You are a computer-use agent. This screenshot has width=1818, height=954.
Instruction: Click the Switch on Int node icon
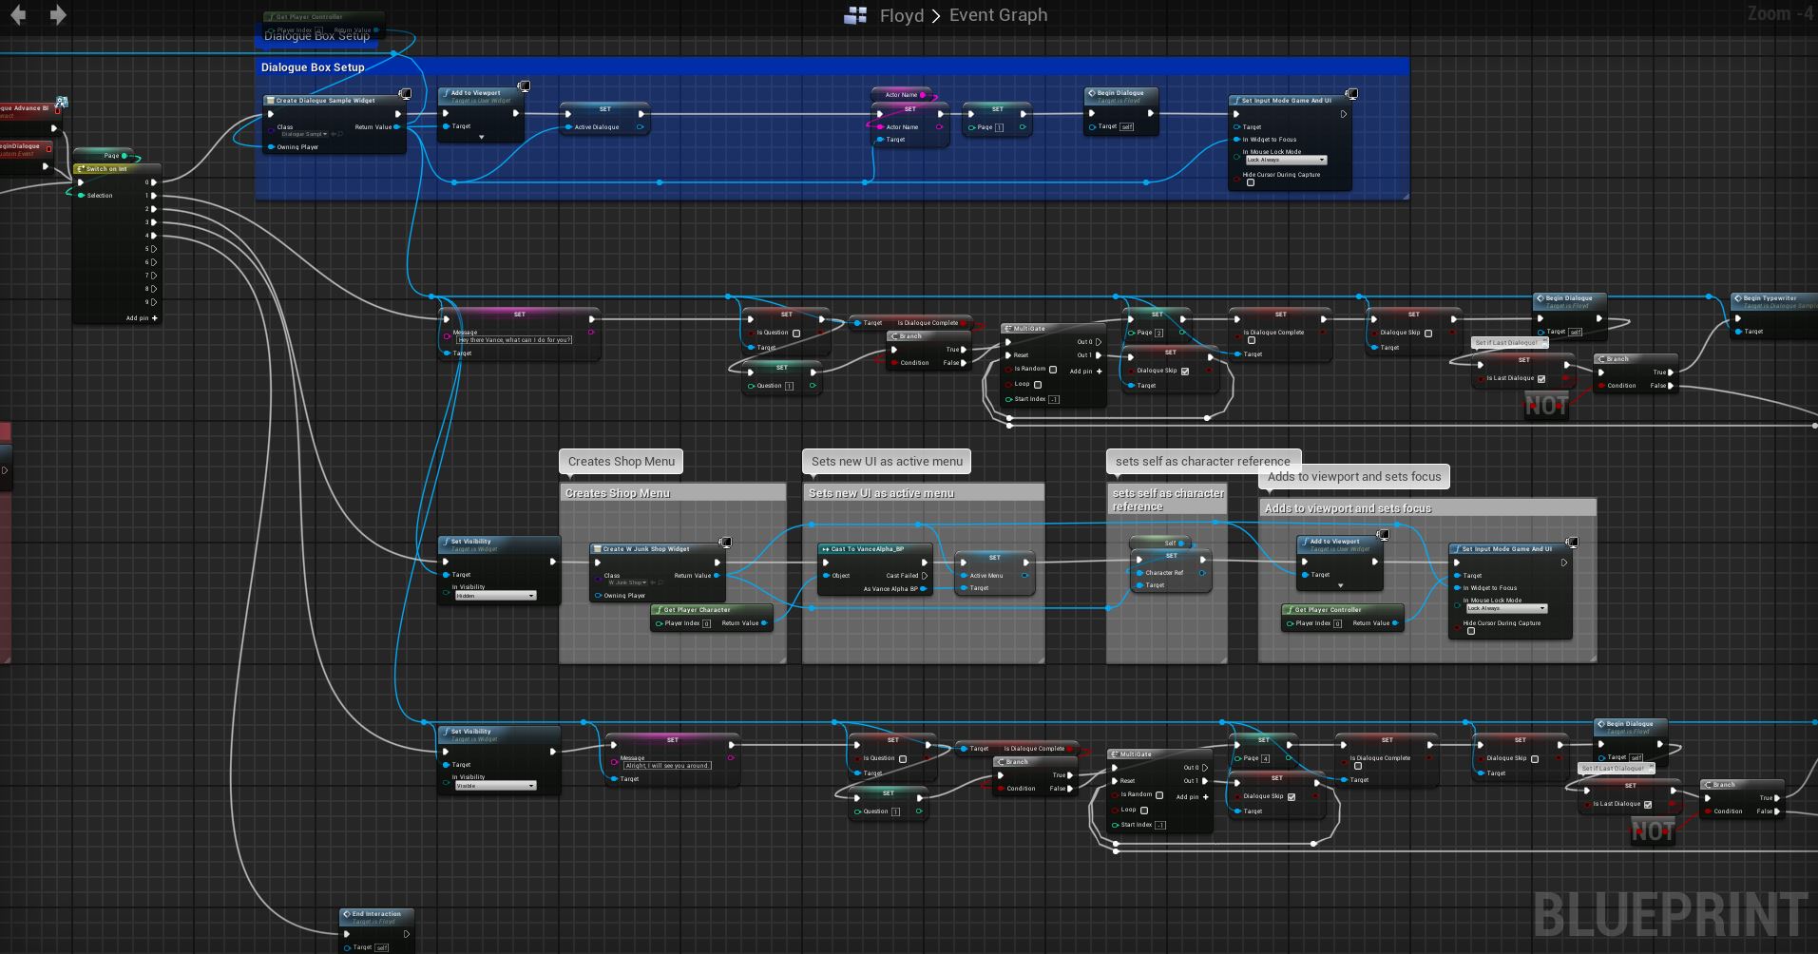[81, 169]
